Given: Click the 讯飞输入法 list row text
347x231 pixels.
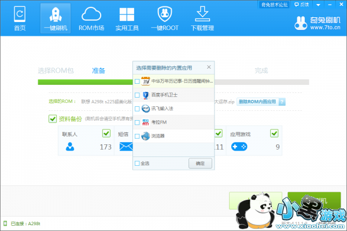Looking at the screenshot, I should click(162, 109).
